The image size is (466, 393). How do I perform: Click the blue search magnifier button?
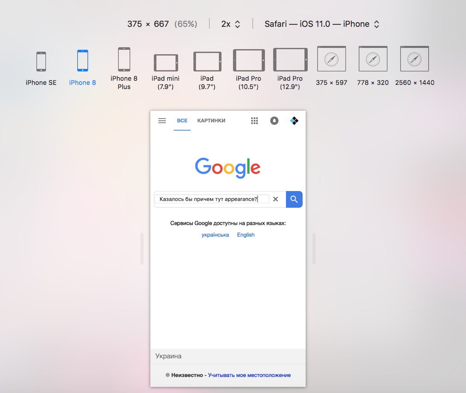tap(294, 199)
